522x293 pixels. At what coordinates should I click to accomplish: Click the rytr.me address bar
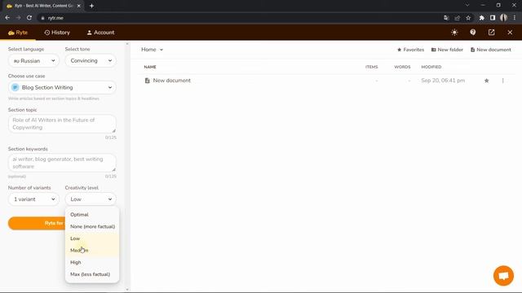pyautogui.click(x=240, y=18)
